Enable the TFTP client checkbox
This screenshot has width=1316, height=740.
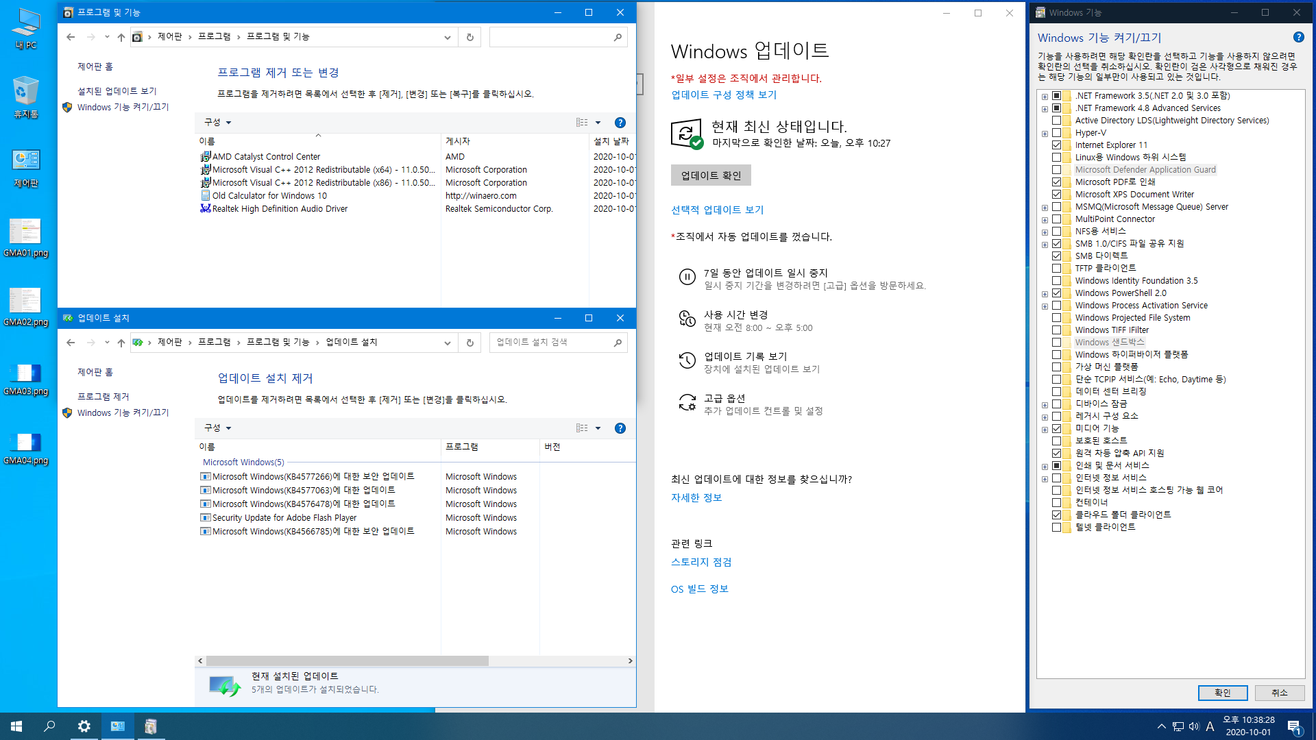point(1056,269)
